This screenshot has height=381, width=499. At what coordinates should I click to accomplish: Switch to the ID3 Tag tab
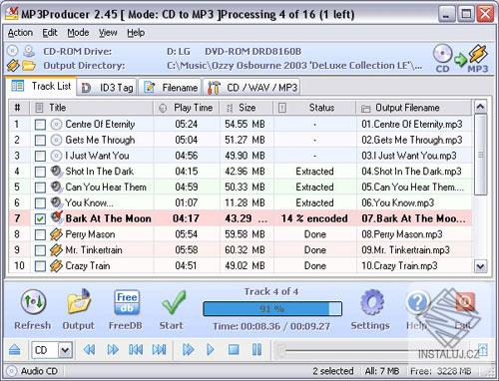pyautogui.click(x=107, y=88)
